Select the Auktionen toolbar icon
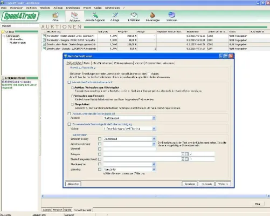This screenshot has width=270, height=216. pos(74,17)
